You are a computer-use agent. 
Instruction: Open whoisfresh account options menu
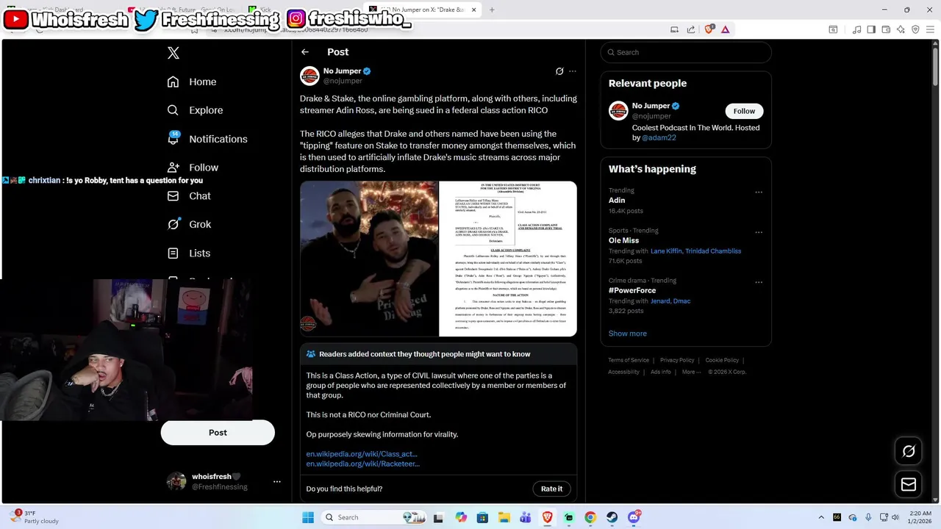[x=277, y=482]
